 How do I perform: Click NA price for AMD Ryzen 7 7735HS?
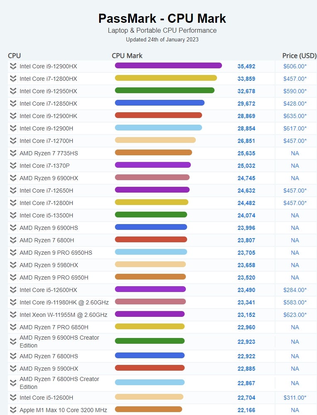click(295, 154)
